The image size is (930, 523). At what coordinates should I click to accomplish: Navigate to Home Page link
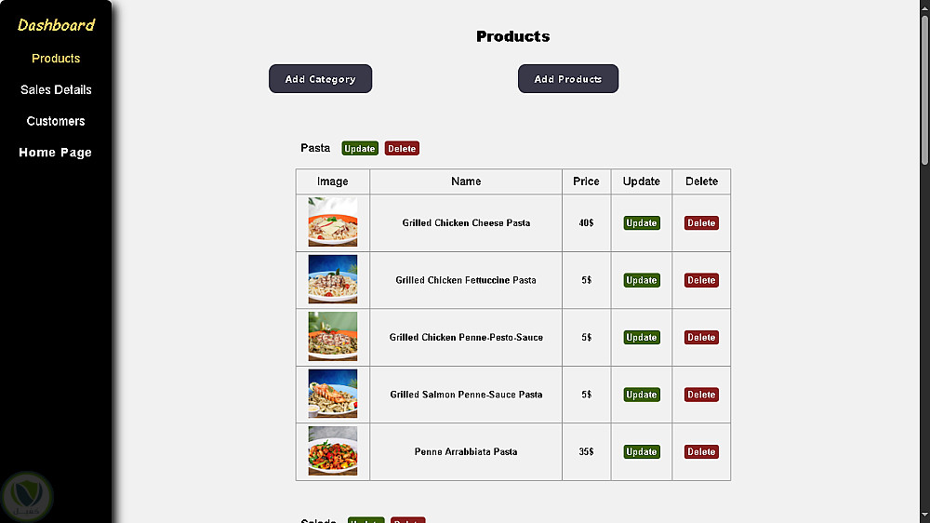point(56,153)
